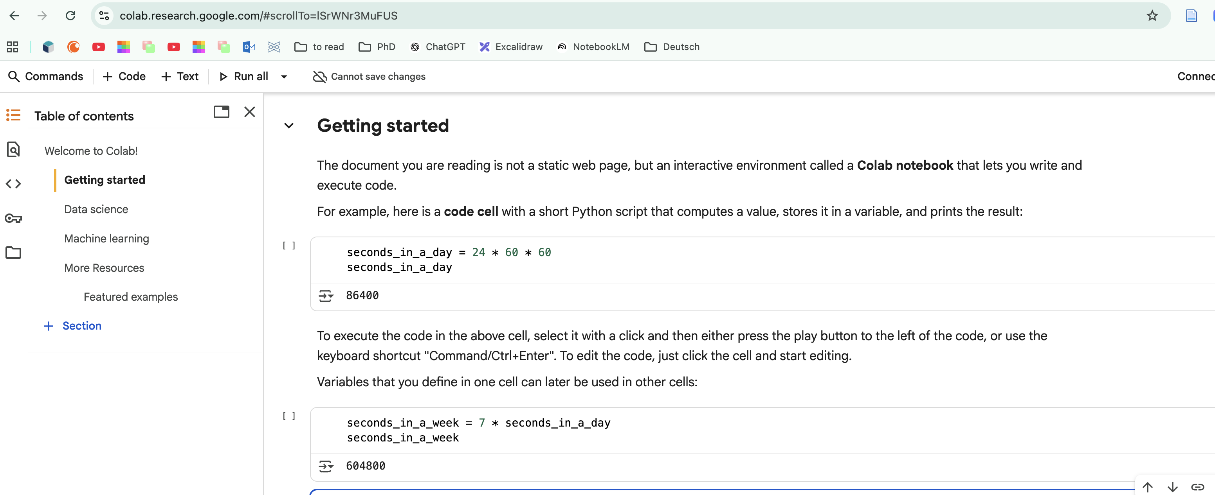This screenshot has width=1215, height=495.
Task: Close the Table of contents panel
Action: [249, 111]
